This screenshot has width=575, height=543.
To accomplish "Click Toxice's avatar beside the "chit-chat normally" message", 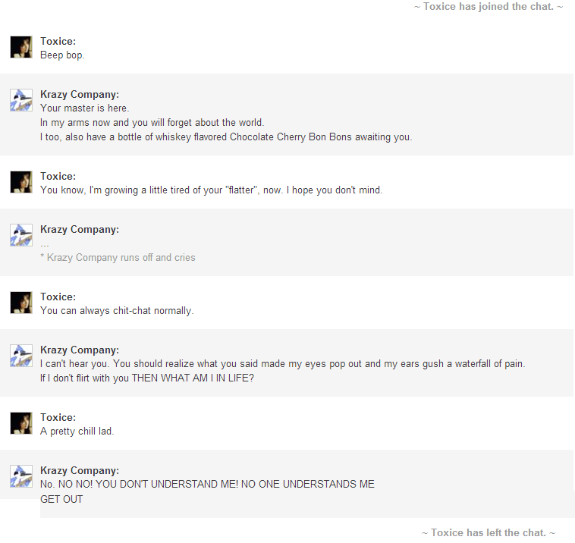I will (x=20, y=303).
